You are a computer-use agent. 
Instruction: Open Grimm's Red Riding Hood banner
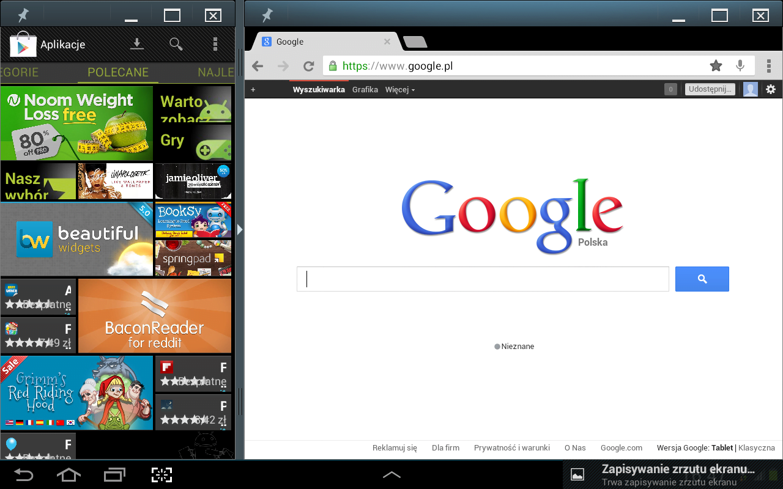(76, 392)
